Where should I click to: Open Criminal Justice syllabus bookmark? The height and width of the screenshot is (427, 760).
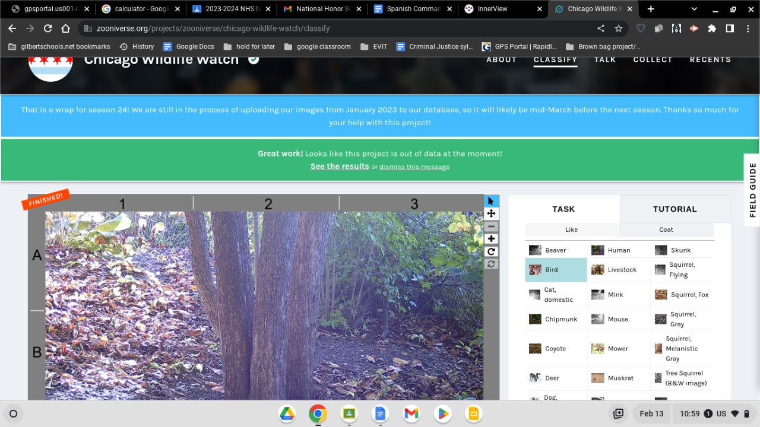point(435,46)
